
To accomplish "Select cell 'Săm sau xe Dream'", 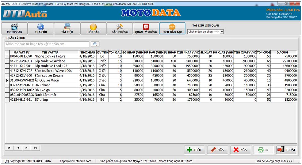I will click(x=56, y=76).
